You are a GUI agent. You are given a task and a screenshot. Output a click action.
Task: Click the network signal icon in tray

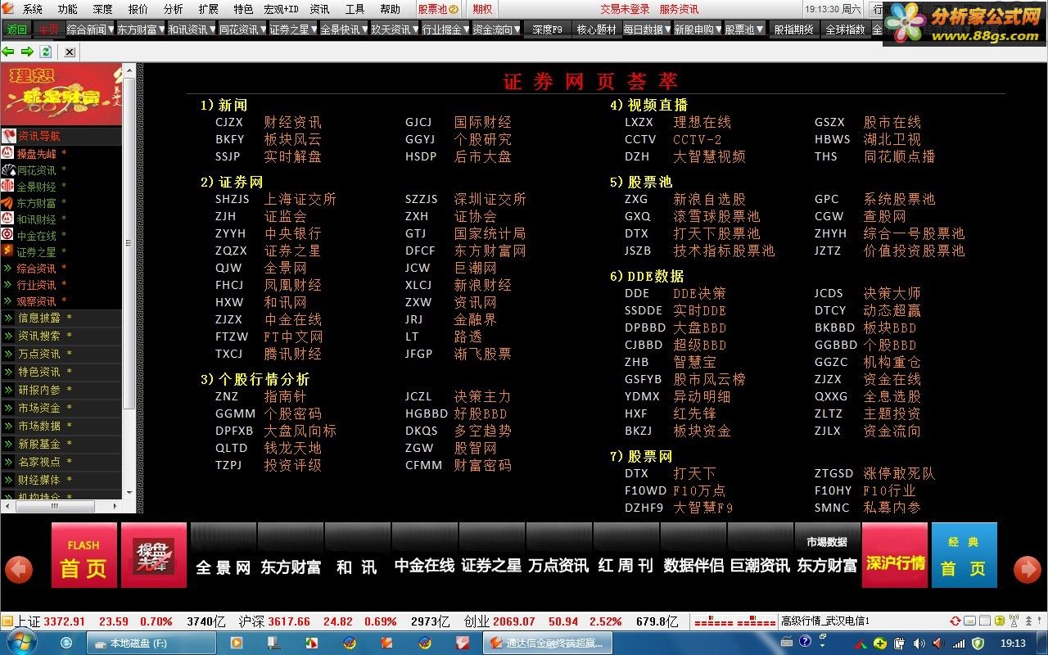958,643
